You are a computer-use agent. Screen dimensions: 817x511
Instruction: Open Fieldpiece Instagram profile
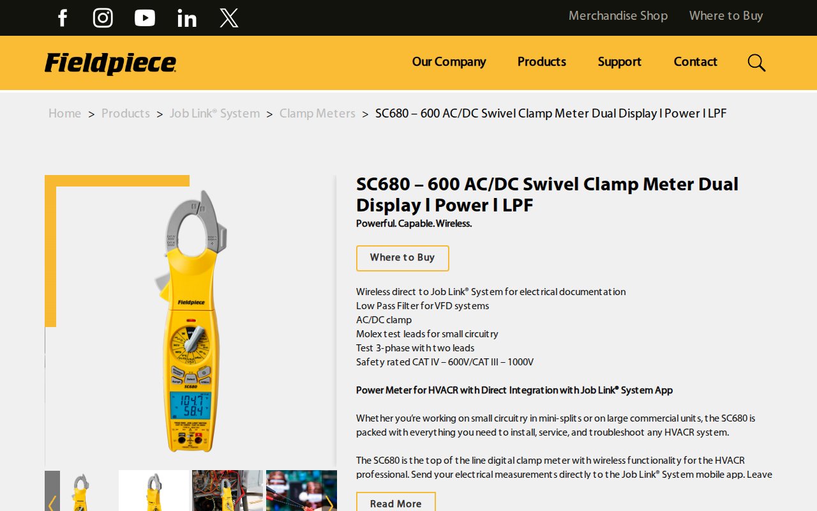[103, 18]
